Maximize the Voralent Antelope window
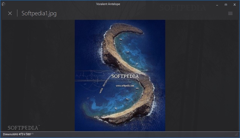Image resolution: width=240 pixels, height=138 pixels. (226, 5)
